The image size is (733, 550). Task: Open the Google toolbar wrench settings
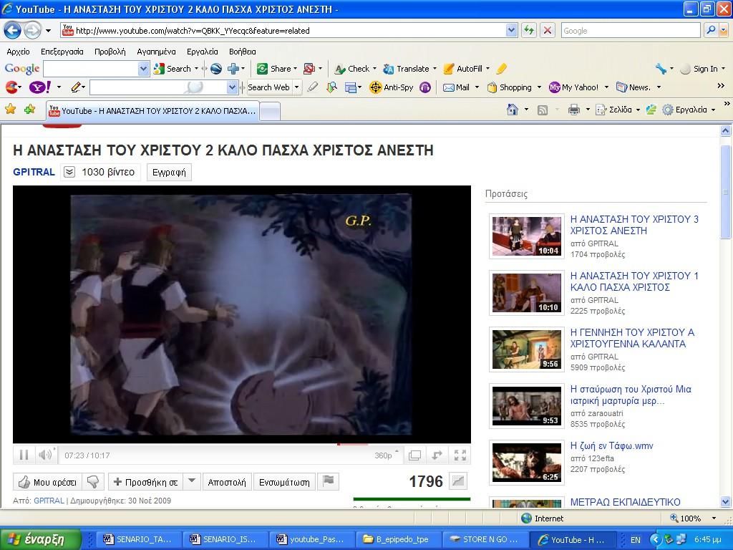coord(661,69)
